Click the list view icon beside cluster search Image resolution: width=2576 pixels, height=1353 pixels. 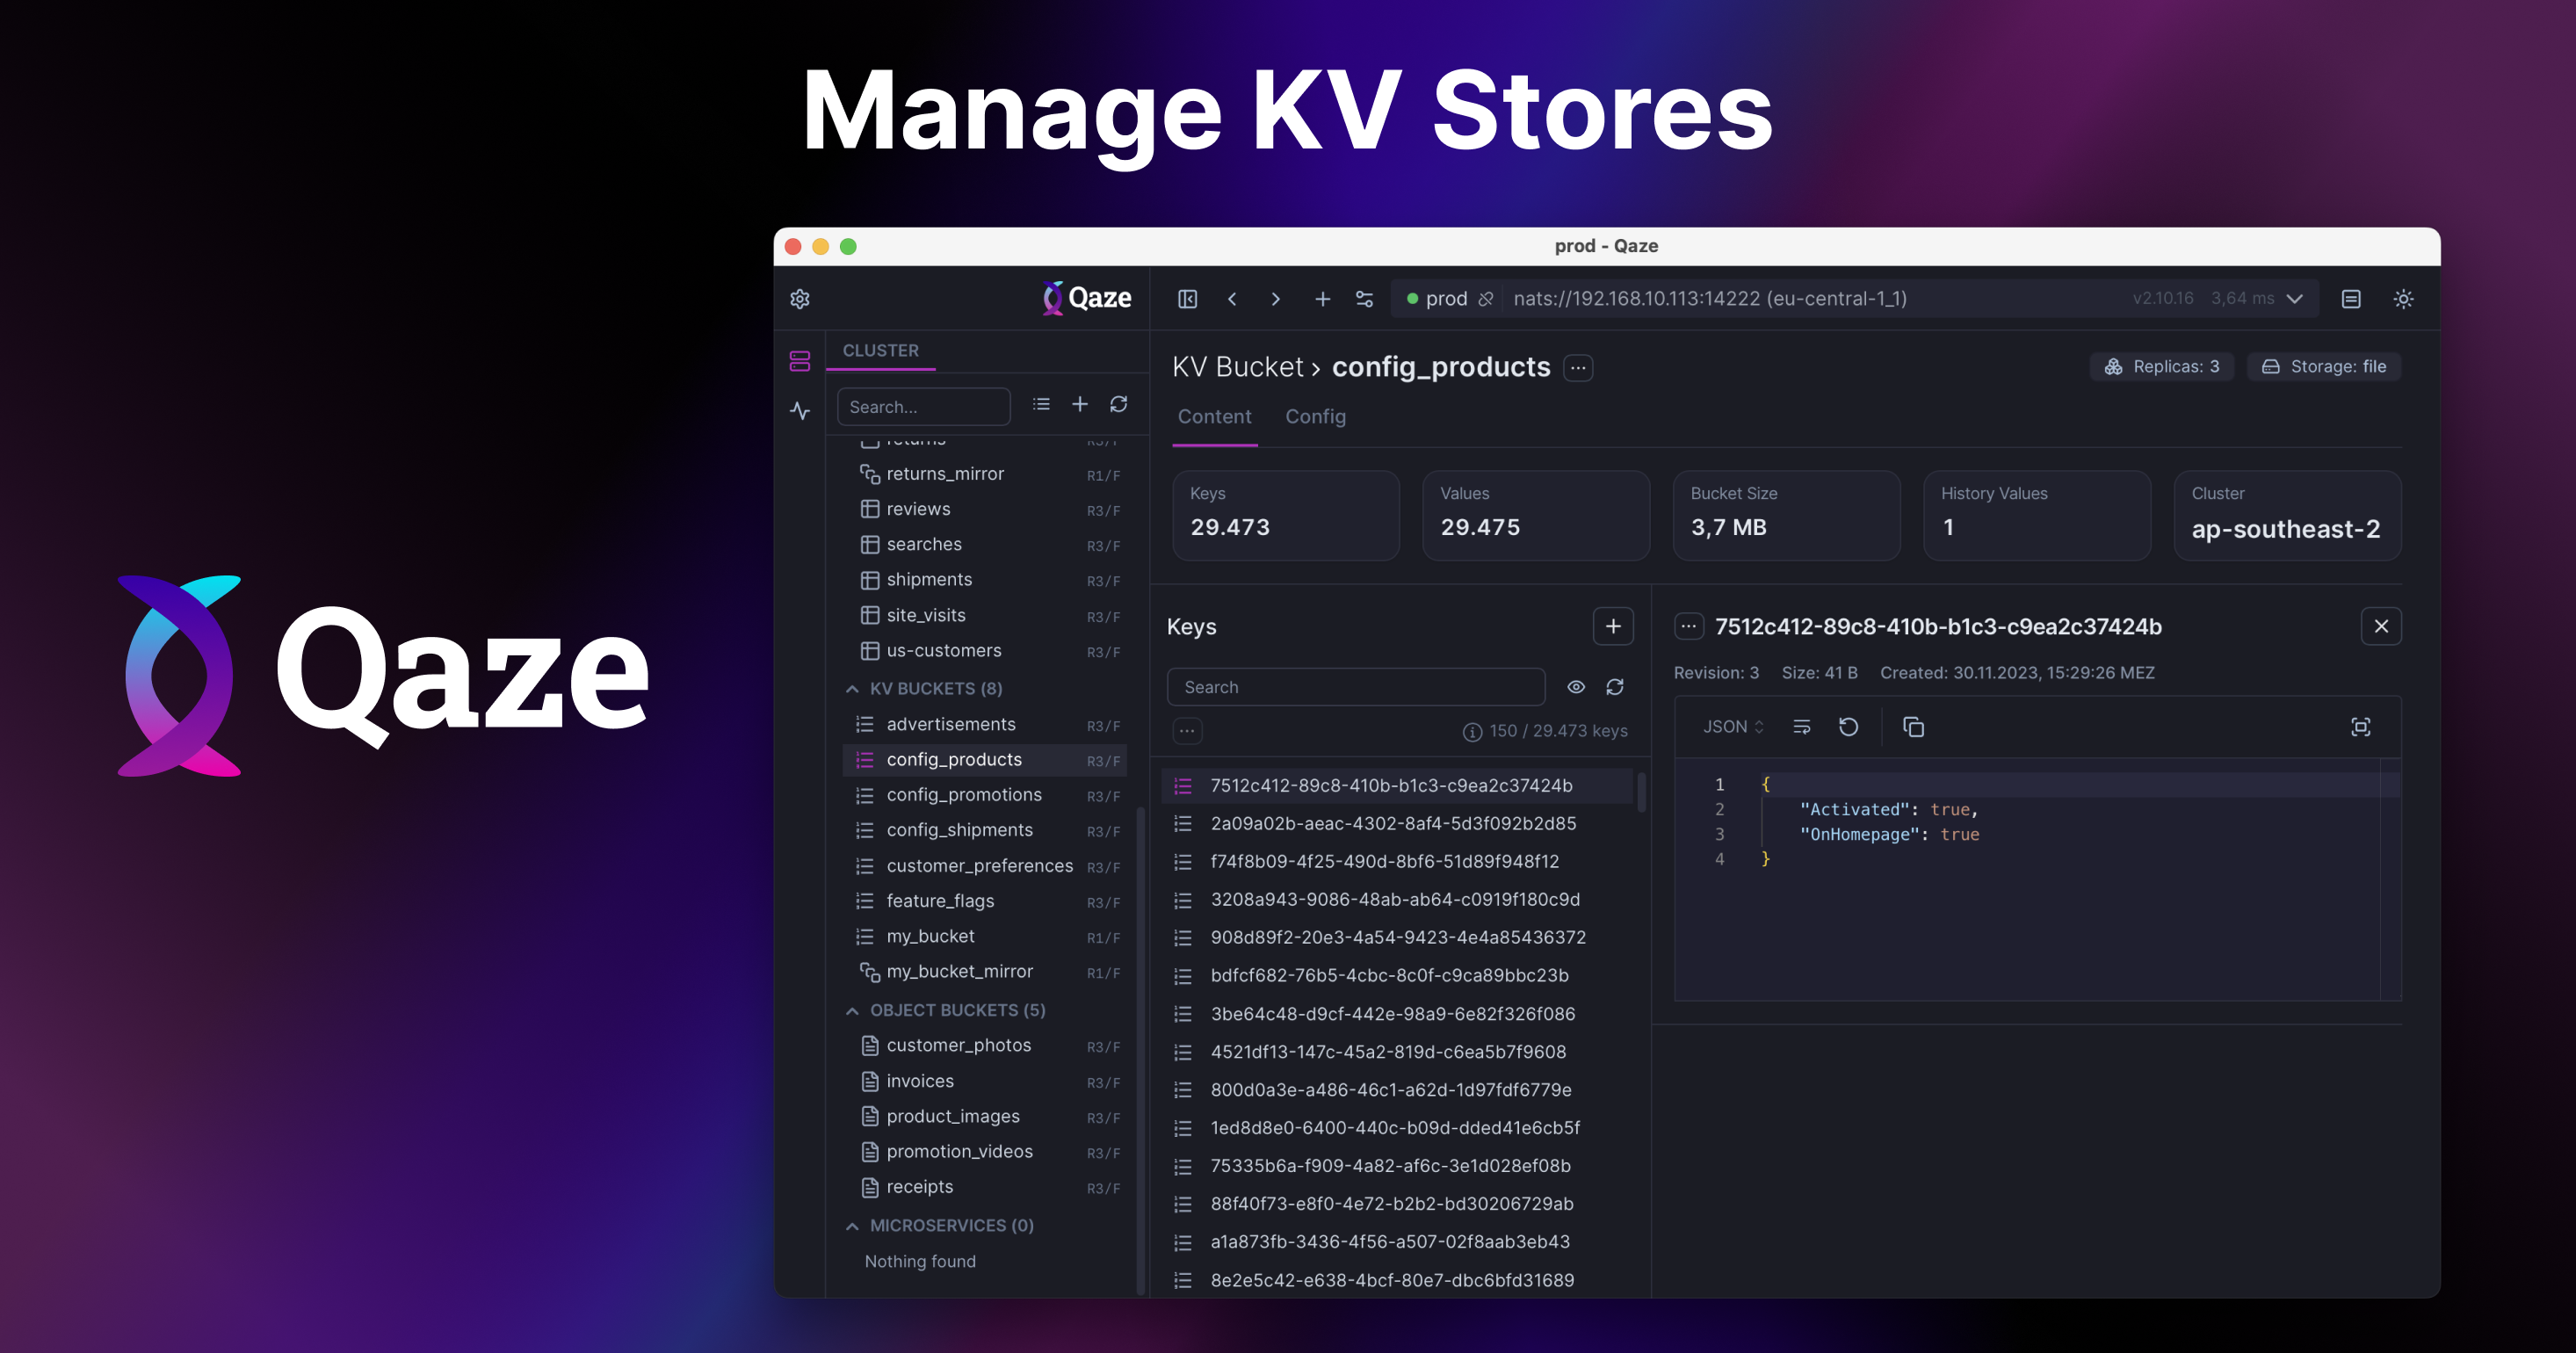(1041, 404)
